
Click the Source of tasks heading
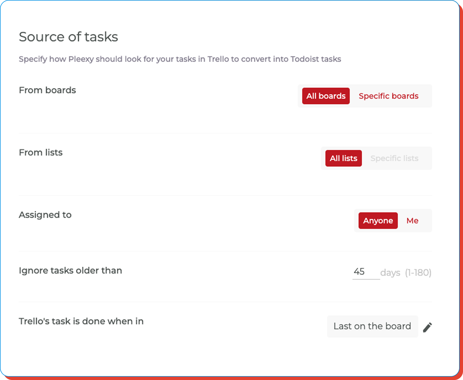pyautogui.click(x=68, y=37)
